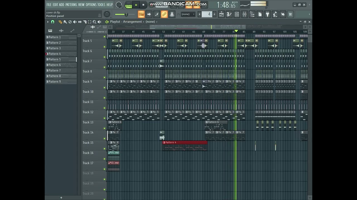
Task: Open the VIEW menu
Action: point(81,4)
